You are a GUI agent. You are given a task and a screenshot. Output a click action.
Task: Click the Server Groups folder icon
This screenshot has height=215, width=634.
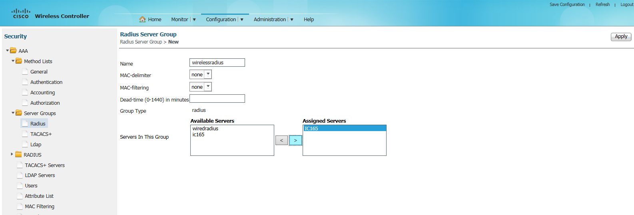pyautogui.click(x=19, y=113)
